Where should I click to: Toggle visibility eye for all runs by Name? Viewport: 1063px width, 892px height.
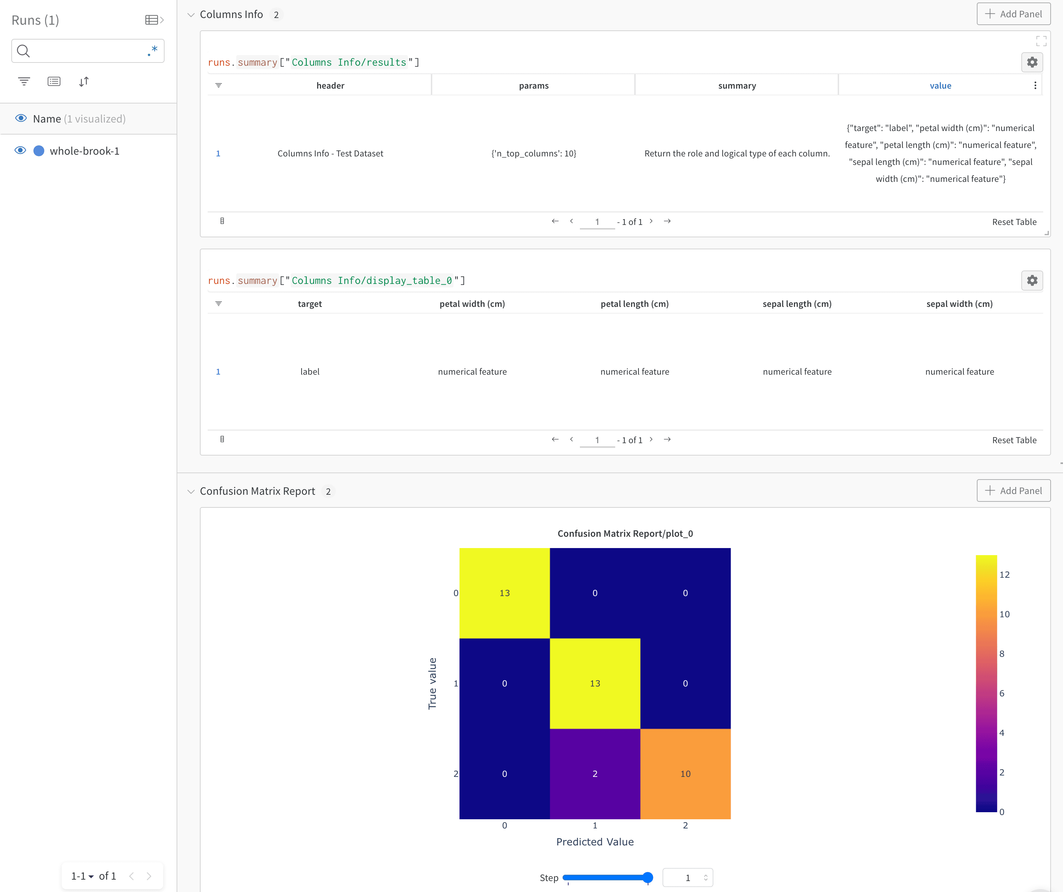(x=21, y=118)
